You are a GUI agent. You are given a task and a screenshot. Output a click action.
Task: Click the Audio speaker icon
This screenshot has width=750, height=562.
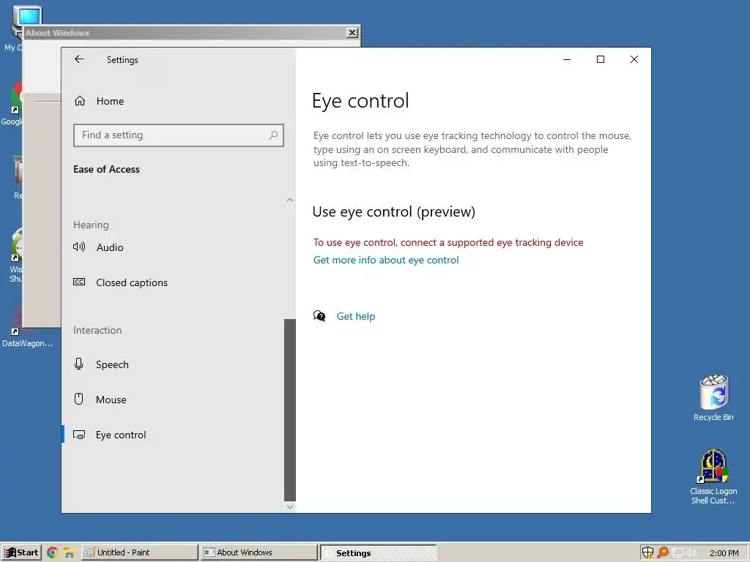tap(79, 247)
